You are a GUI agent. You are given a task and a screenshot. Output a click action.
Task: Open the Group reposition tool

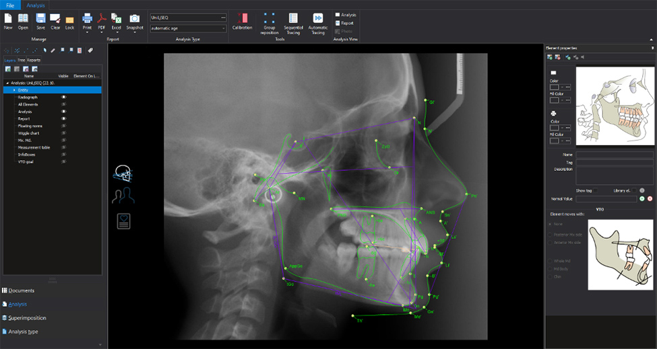pyautogui.click(x=269, y=22)
